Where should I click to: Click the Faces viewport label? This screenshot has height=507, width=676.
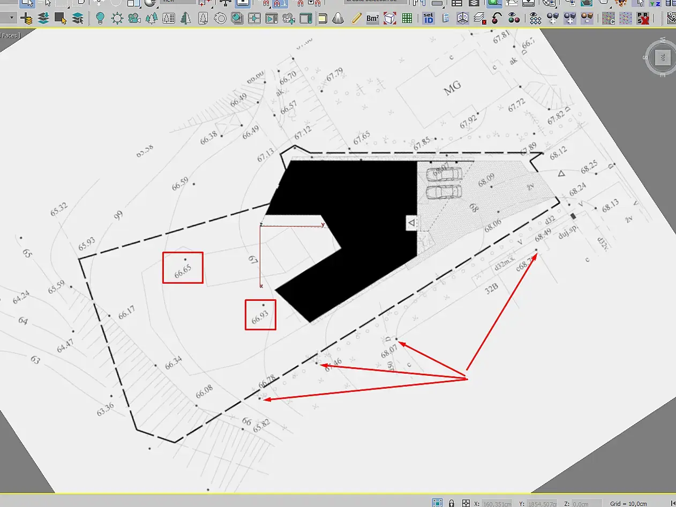[x=10, y=36]
